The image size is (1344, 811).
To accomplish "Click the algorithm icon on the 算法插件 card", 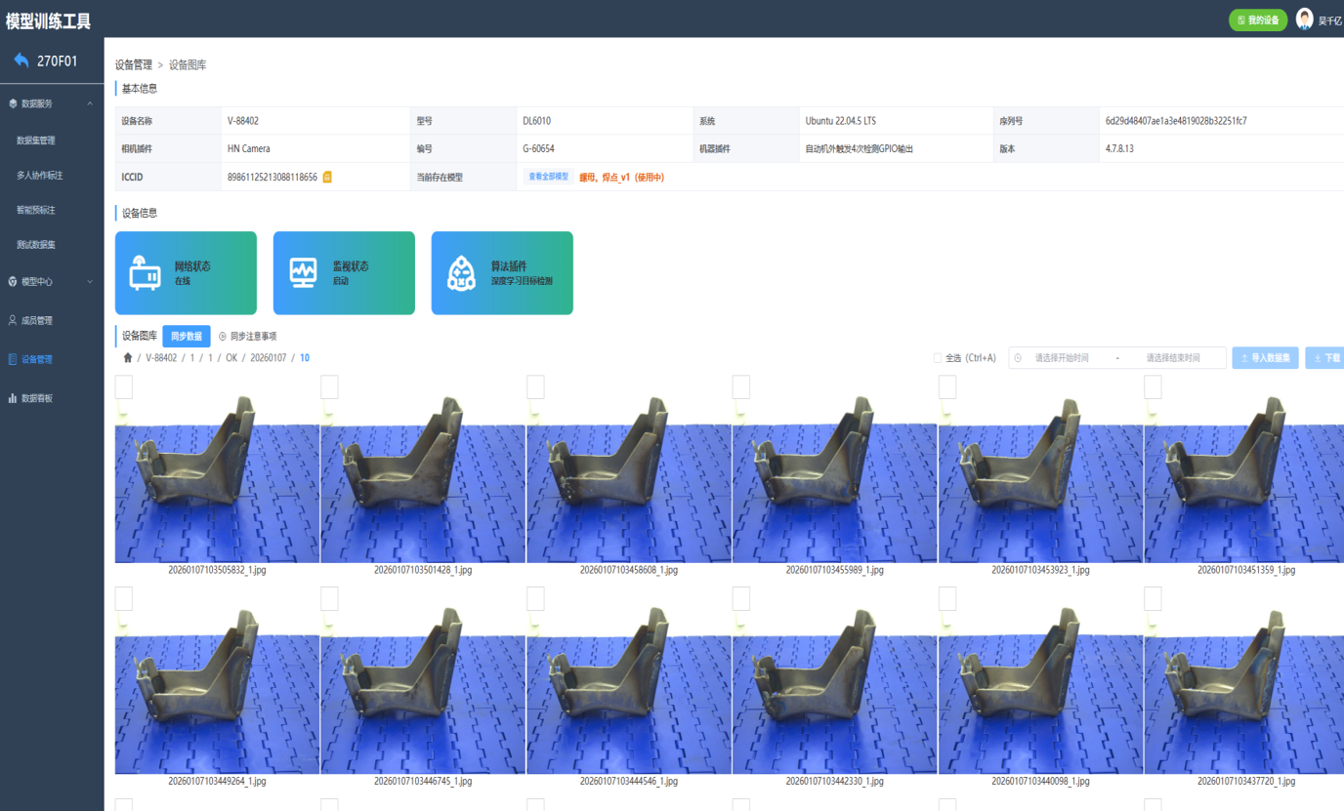I will 461,273.
